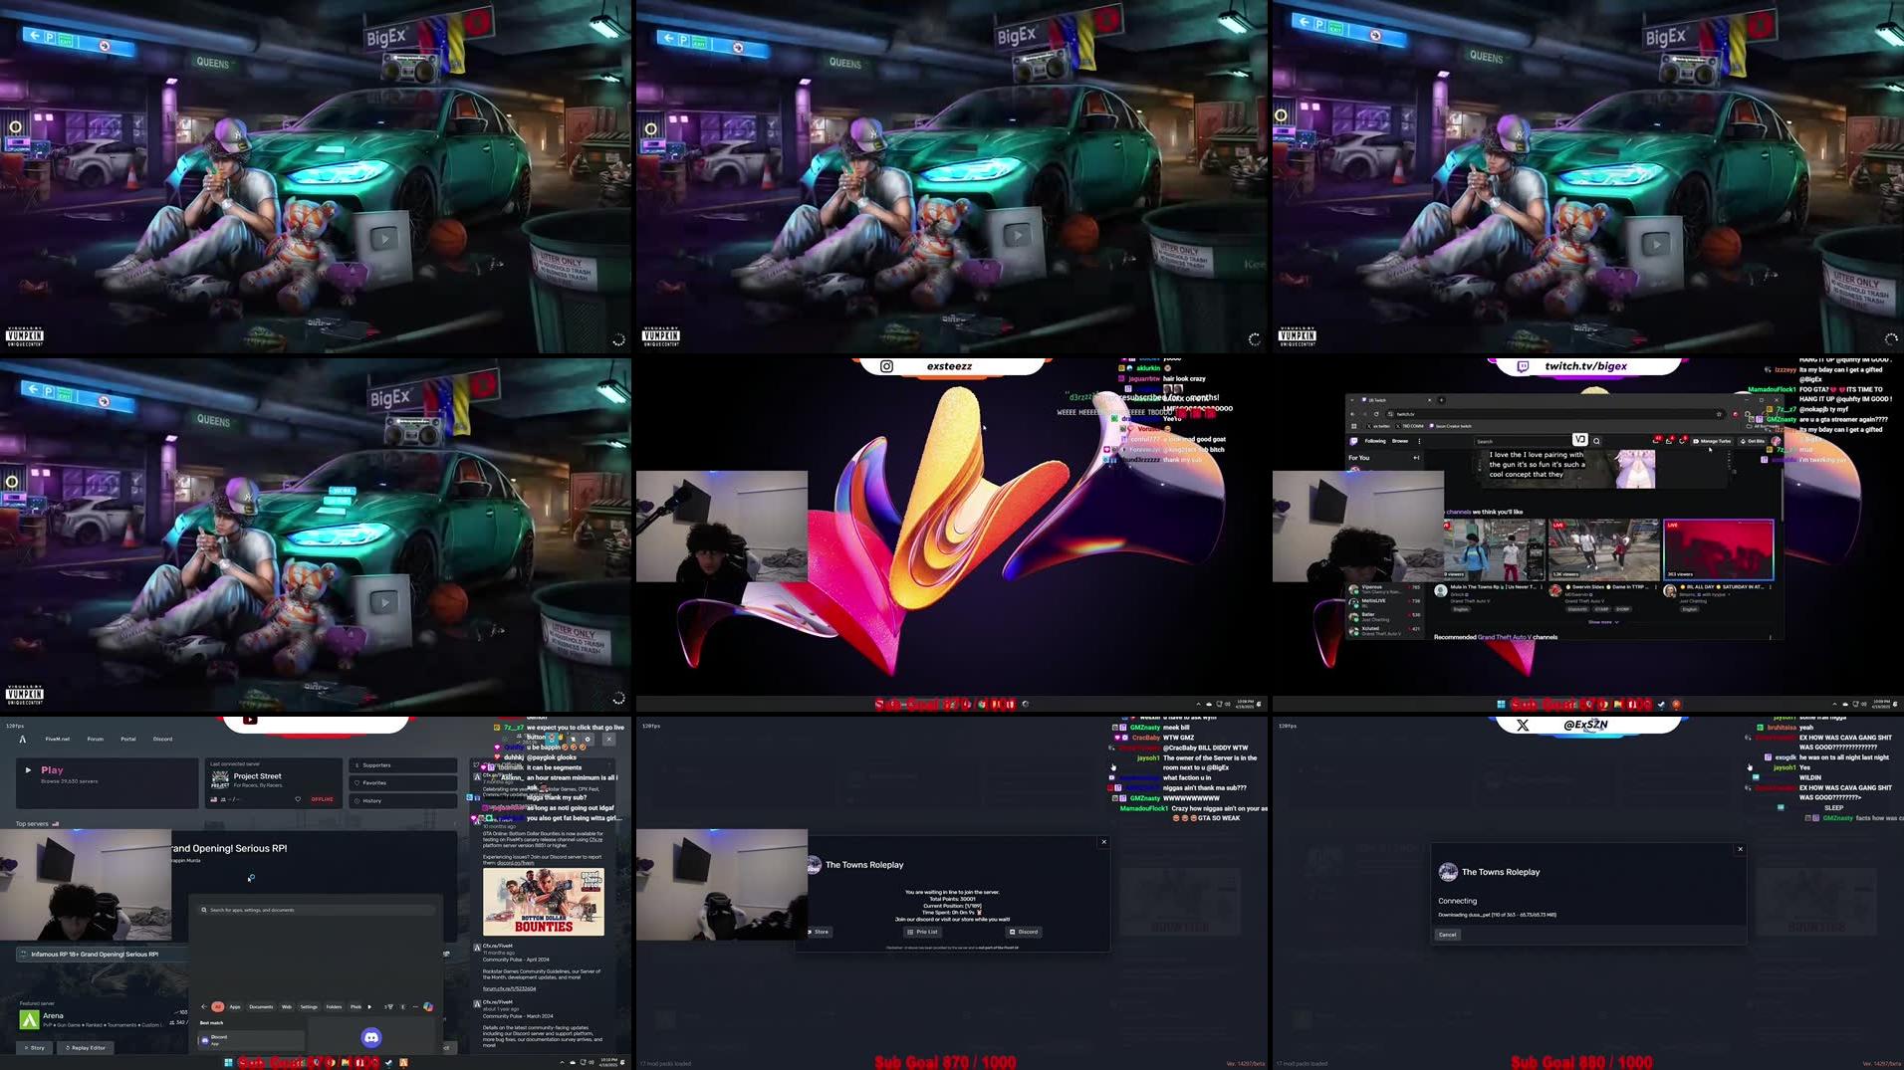This screenshot has width=1904, height=1070.
Task: Open the Browse tab on Twitch
Action: click(x=1400, y=440)
